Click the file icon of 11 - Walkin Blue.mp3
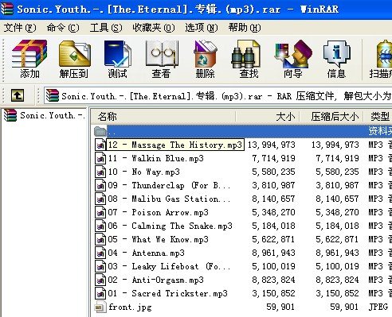This screenshot has width=392, height=317. pyautogui.click(x=100, y=158)
